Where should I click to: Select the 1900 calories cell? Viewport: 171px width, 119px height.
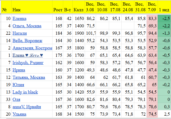pos(78,33)
